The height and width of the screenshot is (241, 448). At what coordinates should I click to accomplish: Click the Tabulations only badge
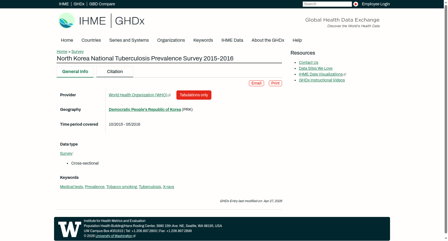194,95
